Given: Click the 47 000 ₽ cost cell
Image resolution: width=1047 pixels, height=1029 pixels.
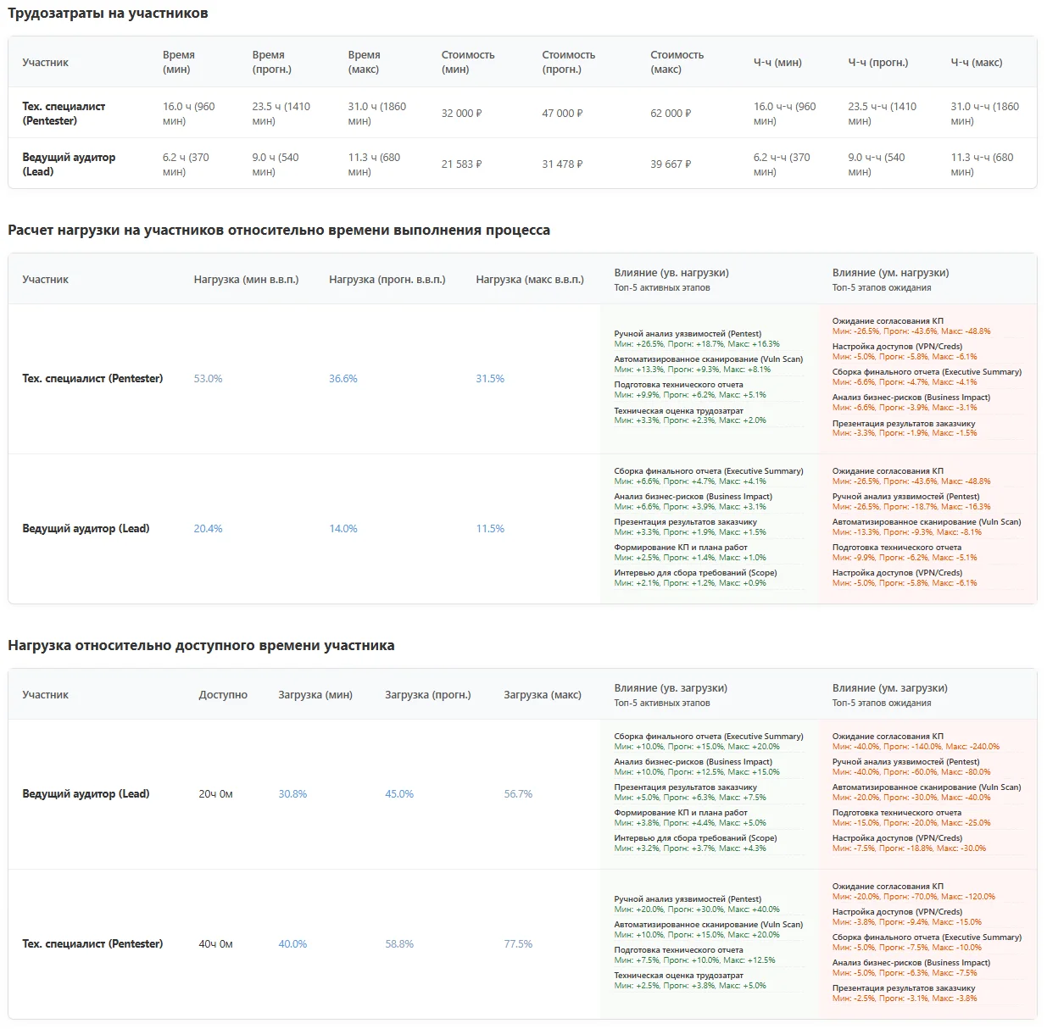Looking at the screenshot, I should coord(562,114).
